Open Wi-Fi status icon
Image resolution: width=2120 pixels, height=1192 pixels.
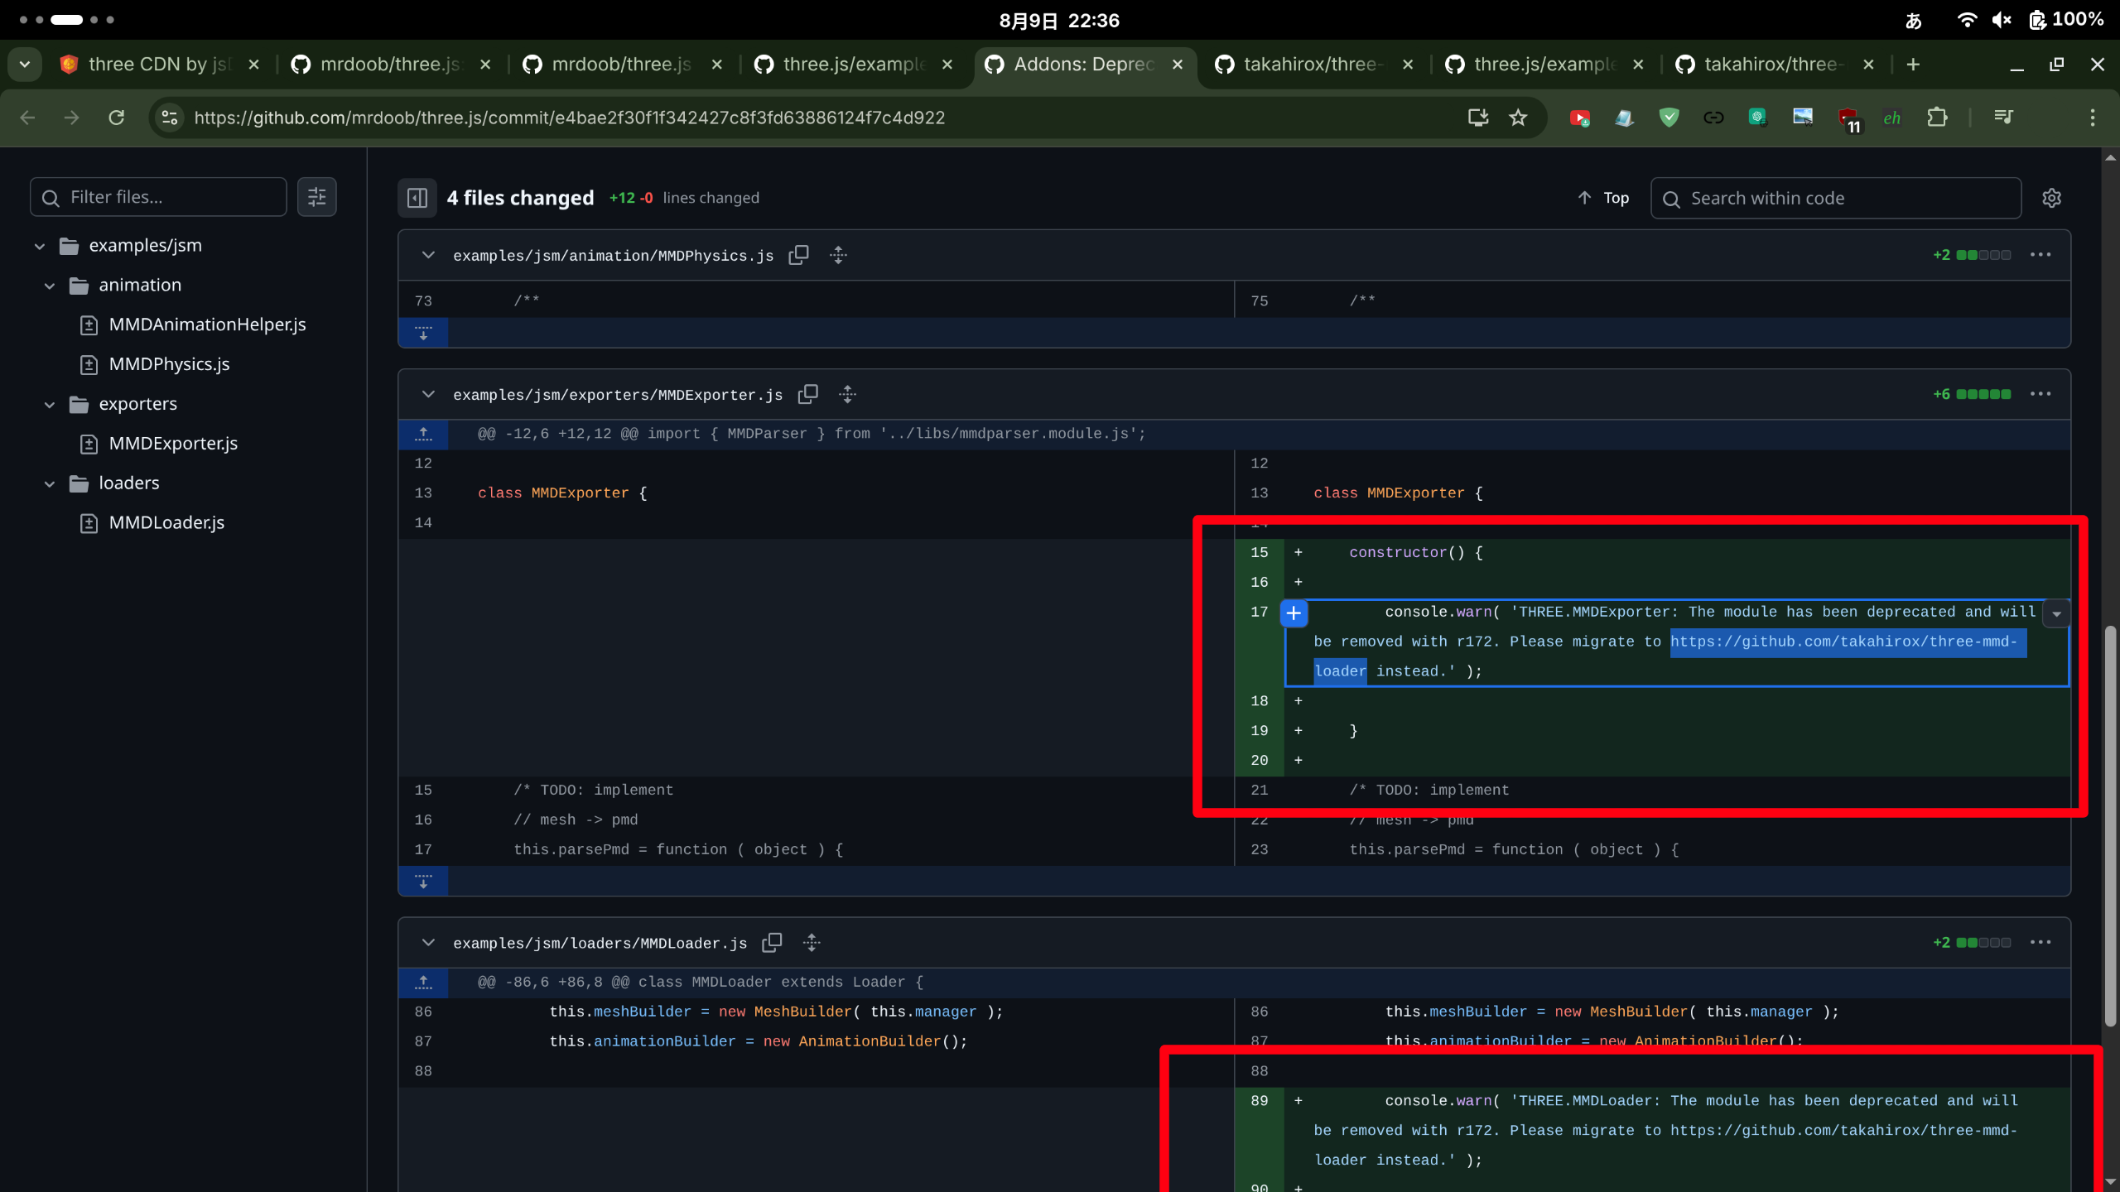[1967, 21]
